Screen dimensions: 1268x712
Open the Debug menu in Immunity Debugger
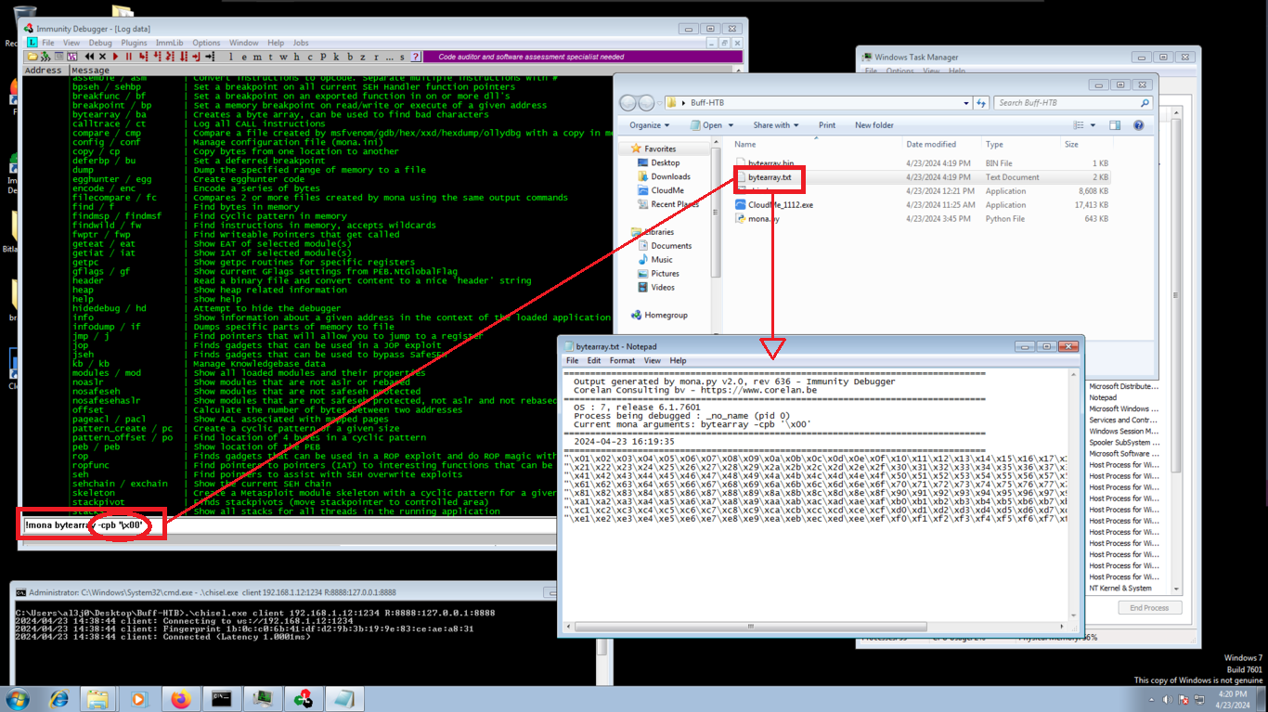pos(100,43)
